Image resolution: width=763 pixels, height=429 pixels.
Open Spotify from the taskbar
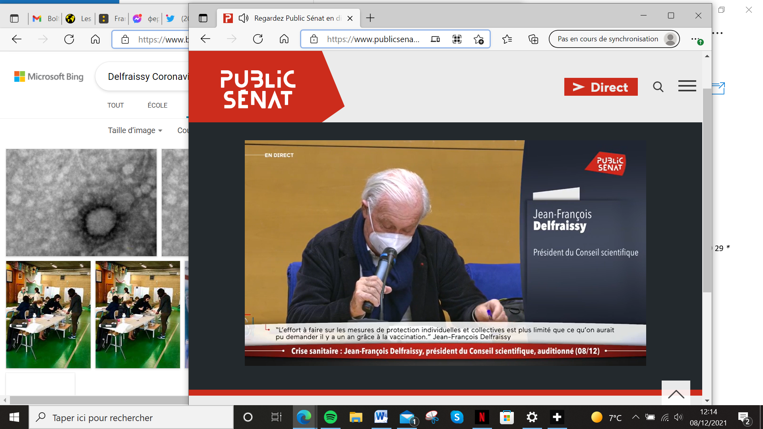click(x=330, y=417)
